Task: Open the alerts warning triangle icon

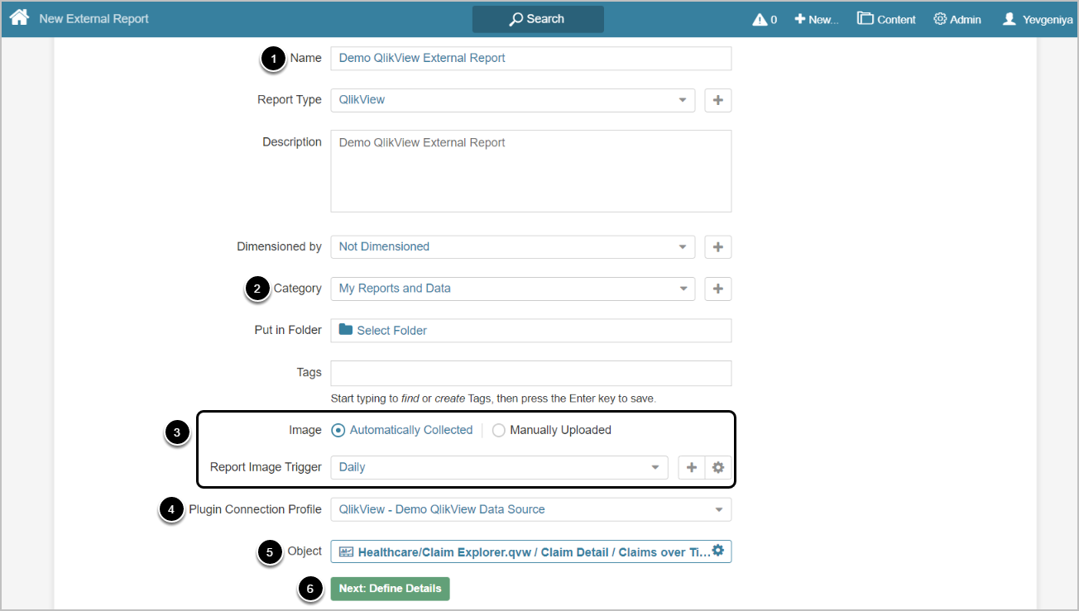Action: pyautogui.click(x=759, y=19)
